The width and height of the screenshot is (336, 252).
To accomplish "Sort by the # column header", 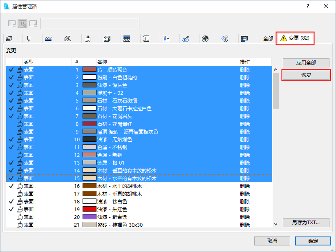I will coord(77,62).
